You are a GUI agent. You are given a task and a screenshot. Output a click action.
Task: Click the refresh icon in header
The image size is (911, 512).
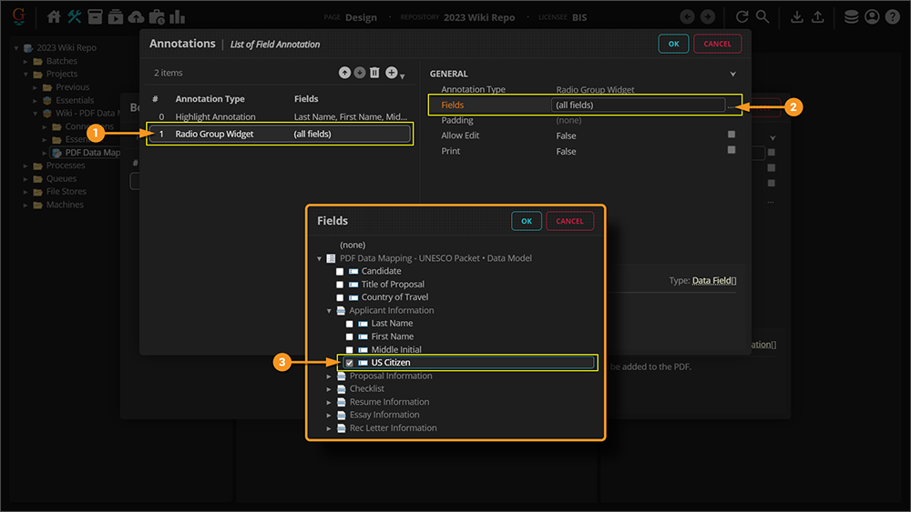point(742,17)
